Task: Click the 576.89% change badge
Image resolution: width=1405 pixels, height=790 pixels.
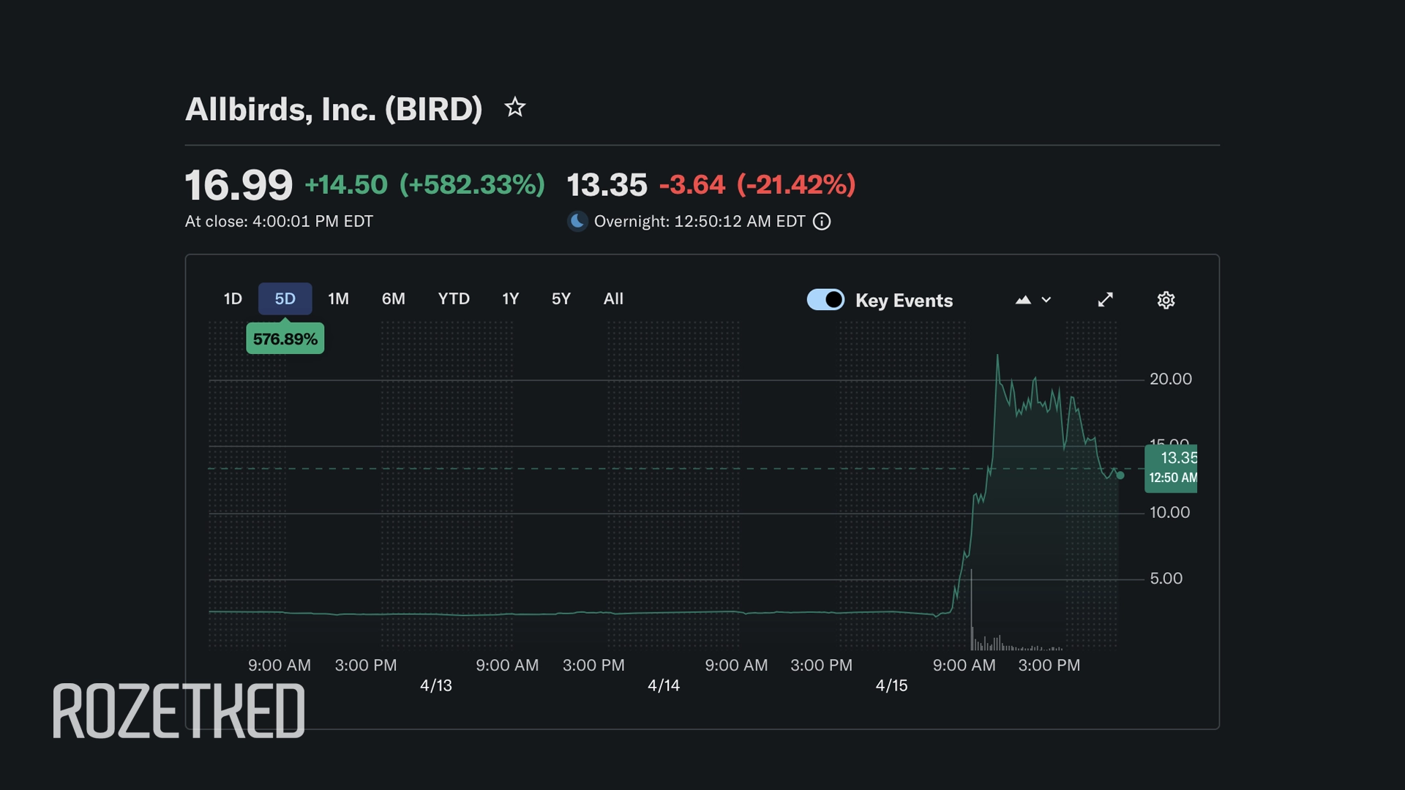Action: 285,339
